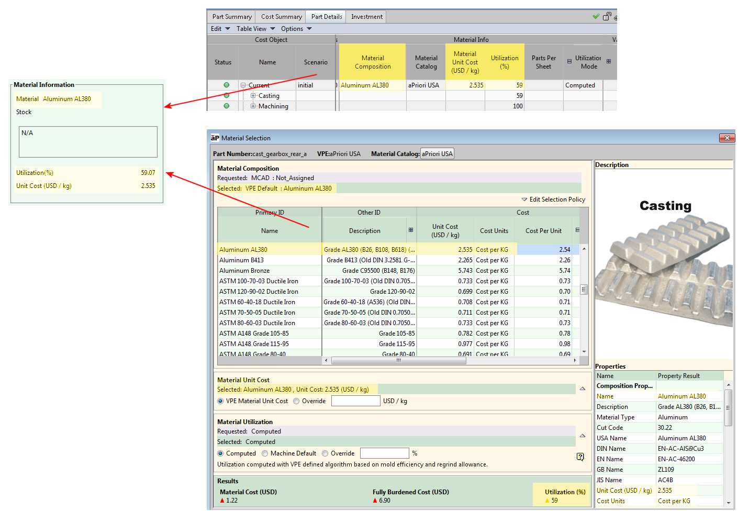The width and height of the screenshot is (738, 511).
Task: Expand the Casting tree node
Action: [x=253, y=96]
